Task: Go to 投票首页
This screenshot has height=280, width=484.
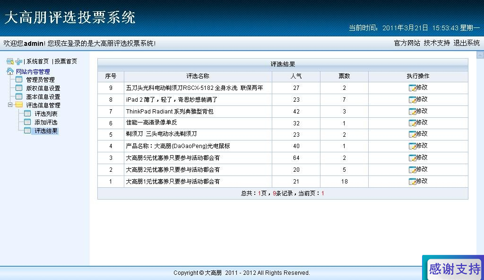Action: click(66, 61)
